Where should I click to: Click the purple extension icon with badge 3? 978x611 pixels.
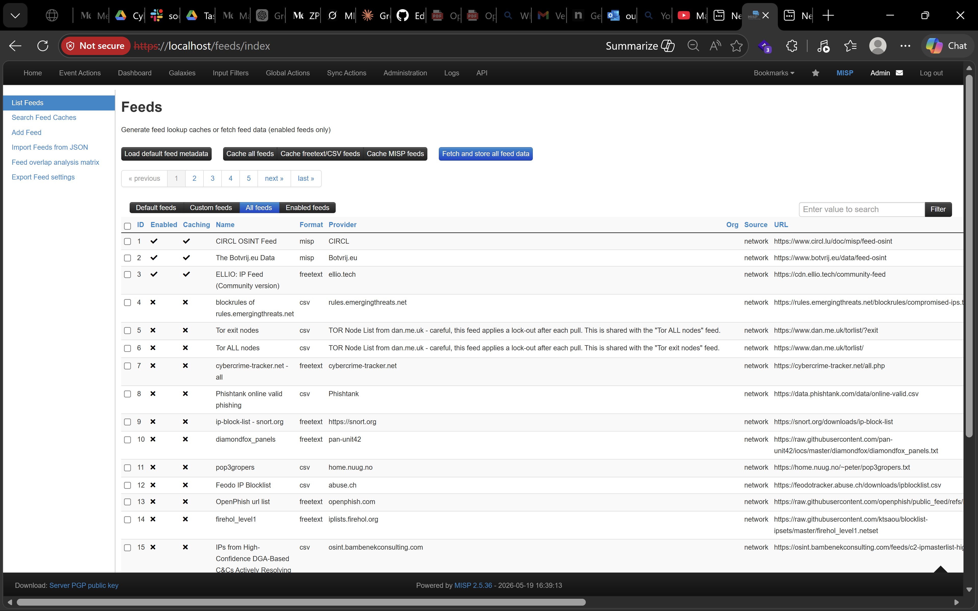coord(765,47)
